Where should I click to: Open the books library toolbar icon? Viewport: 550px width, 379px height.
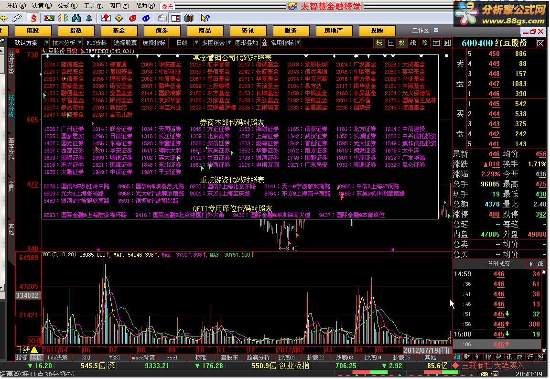click(189, 18)
